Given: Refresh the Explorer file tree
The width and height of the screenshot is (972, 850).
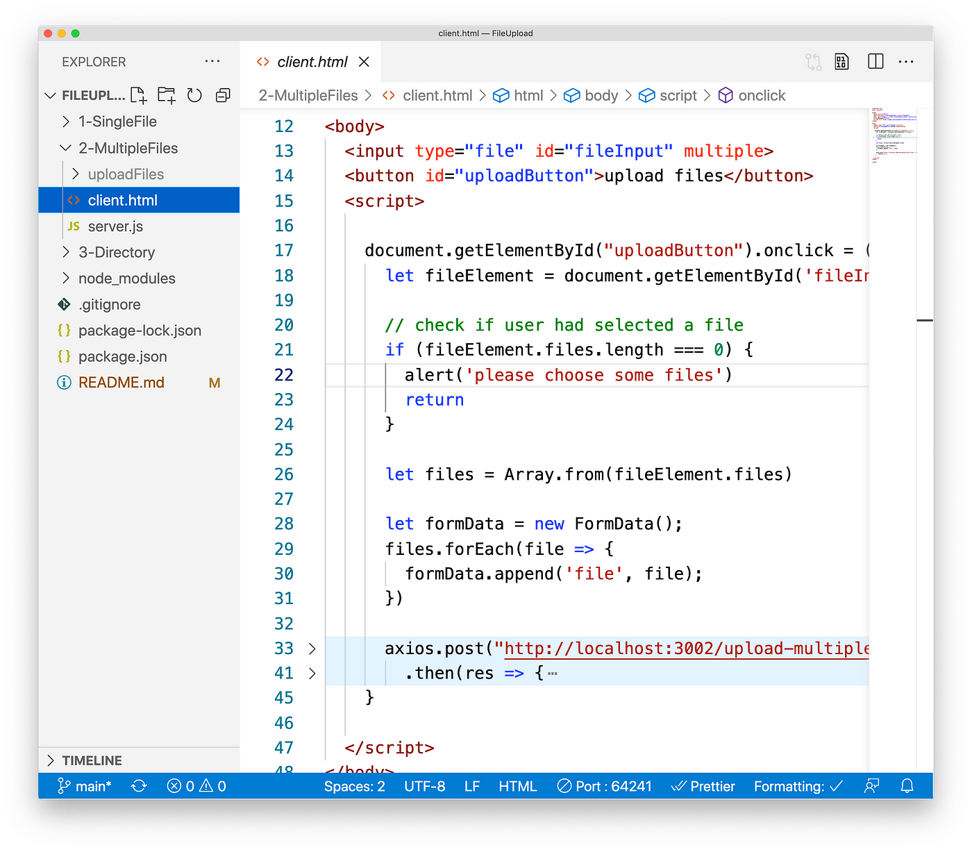Looking at the screenshot, I should click(194, 95).
